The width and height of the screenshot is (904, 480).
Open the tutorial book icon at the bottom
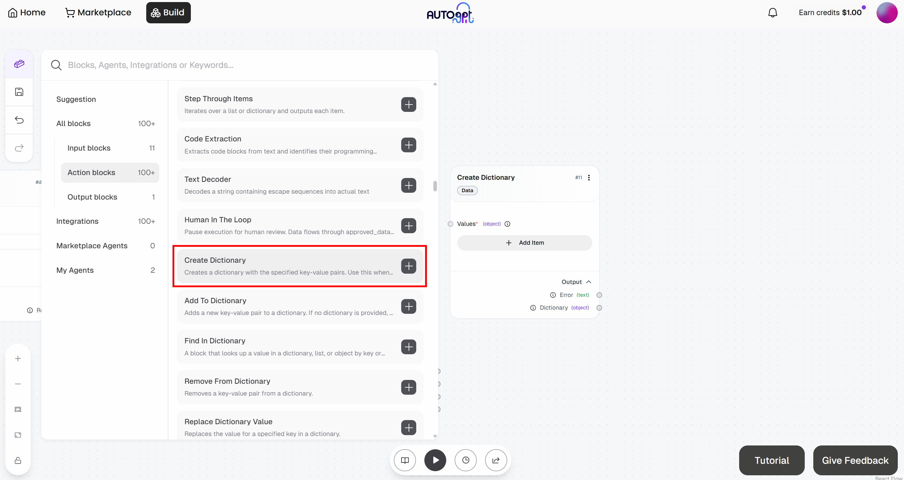pos(405,460)
